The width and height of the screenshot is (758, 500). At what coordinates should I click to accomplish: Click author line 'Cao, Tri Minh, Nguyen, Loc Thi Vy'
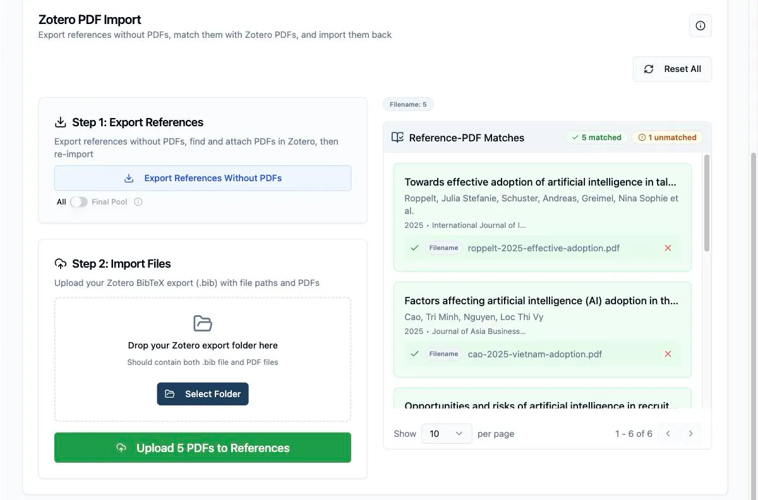[x=474, y=317]
